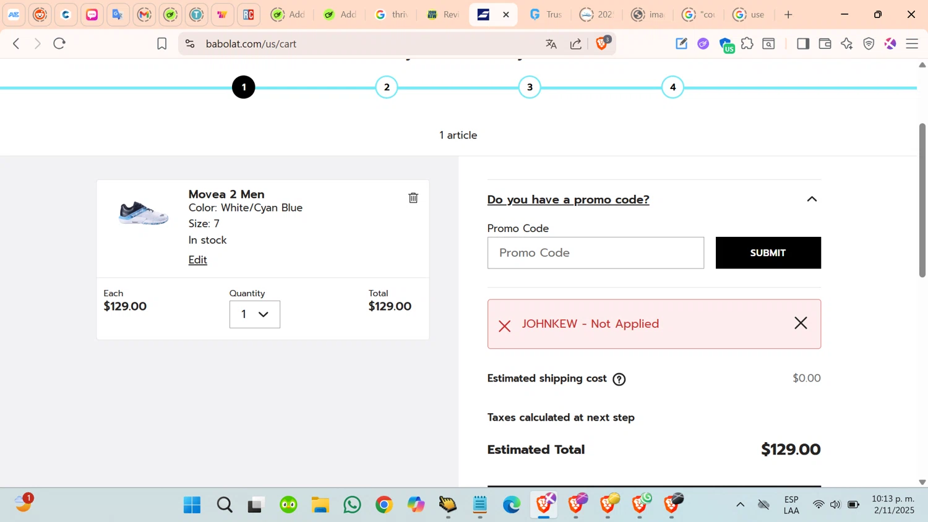Open the pinned Gmail tab
This screenshot has width=928, height=522.
point(144,14)
